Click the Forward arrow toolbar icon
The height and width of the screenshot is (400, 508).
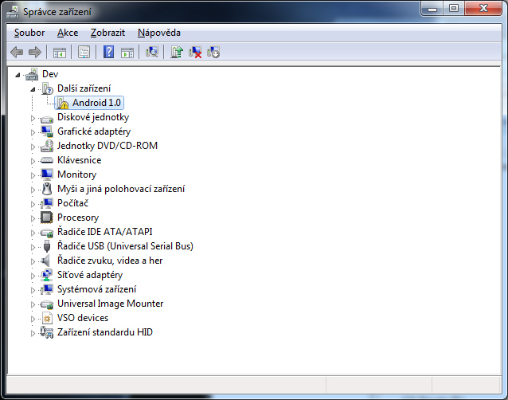click(x=35, y=52)
